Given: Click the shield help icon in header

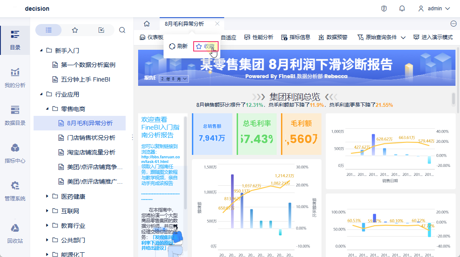Looking at the screenshot, I should point(384,9).
